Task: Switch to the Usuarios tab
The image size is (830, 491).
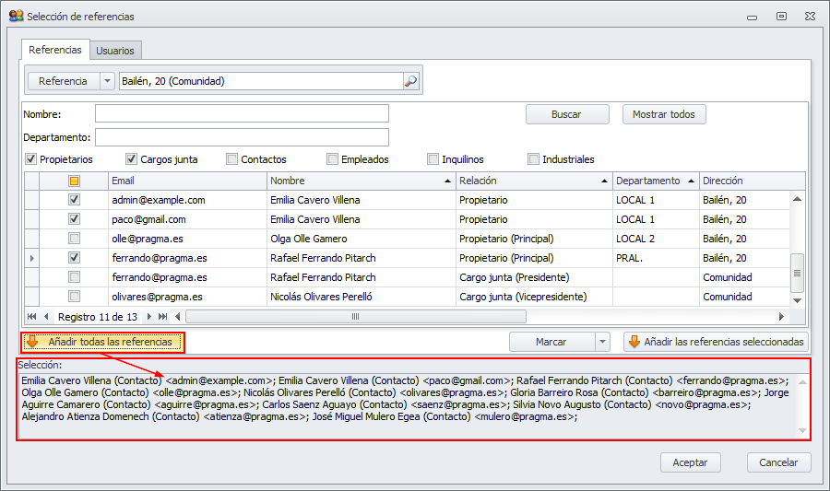Action: (x=115, y=51)
